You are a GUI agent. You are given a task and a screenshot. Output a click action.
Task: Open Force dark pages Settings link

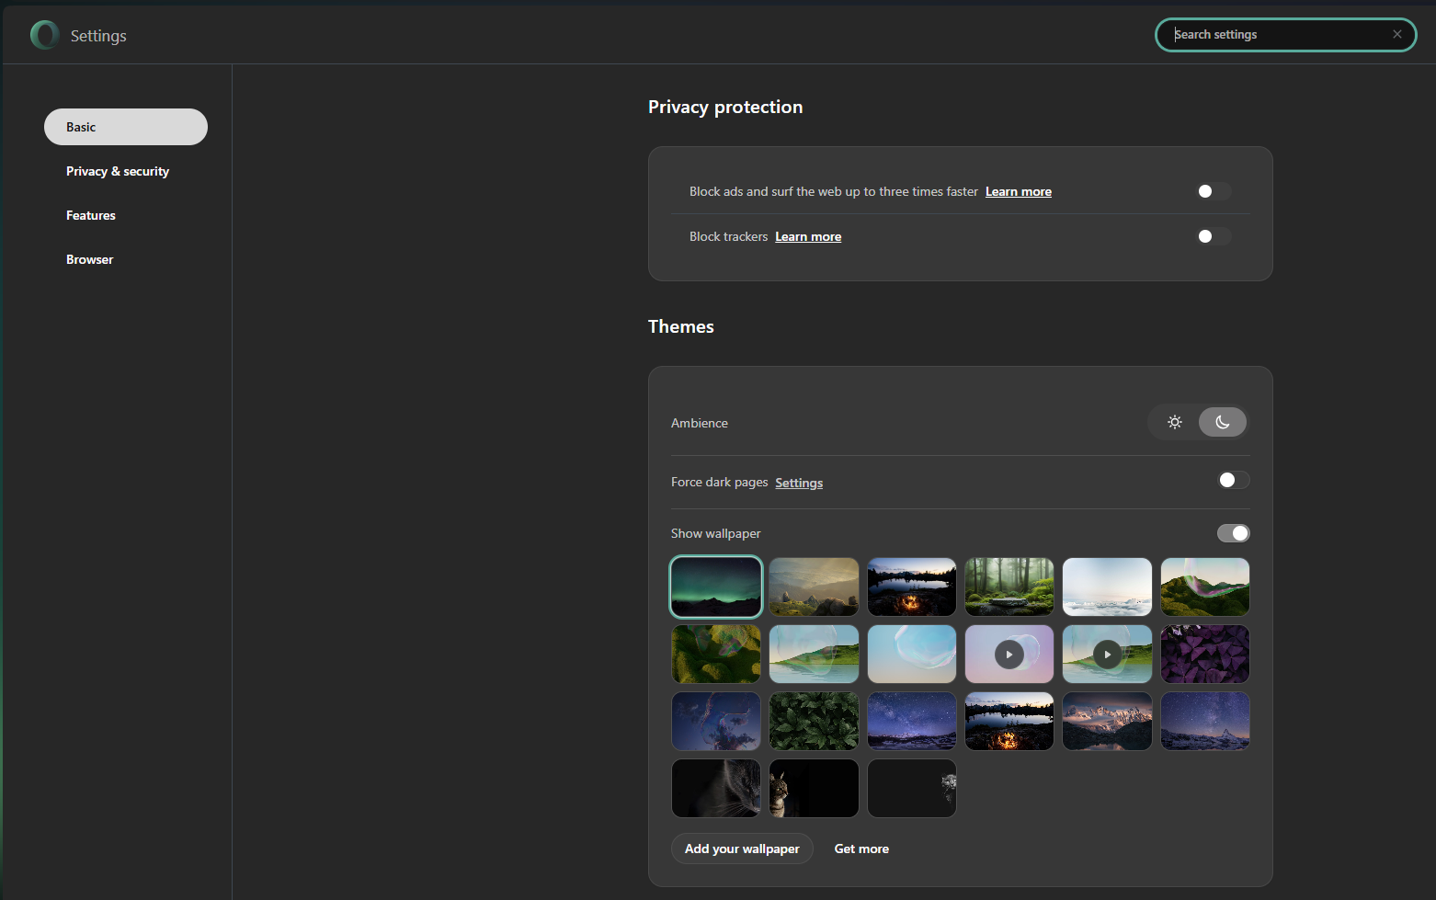tap(799, 483)
